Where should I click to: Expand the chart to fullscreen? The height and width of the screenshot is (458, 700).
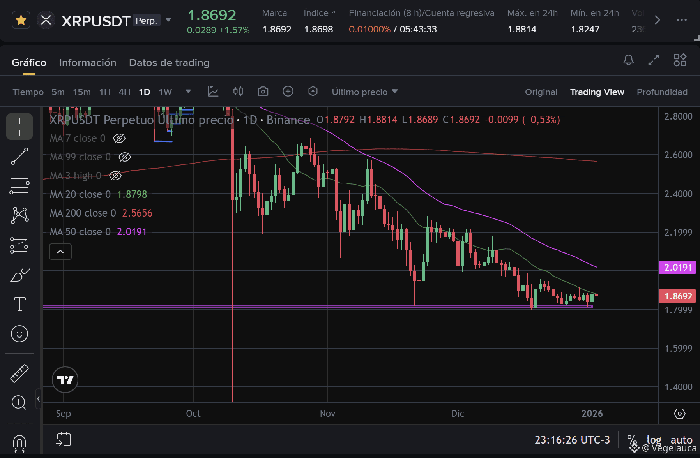click(654, 60)
